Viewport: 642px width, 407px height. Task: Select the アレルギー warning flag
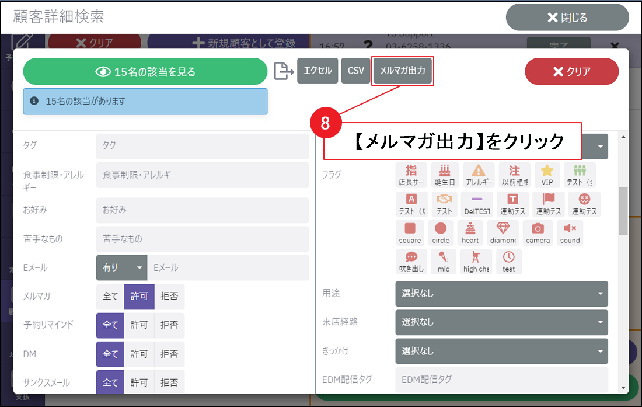[x=478, y=175]
